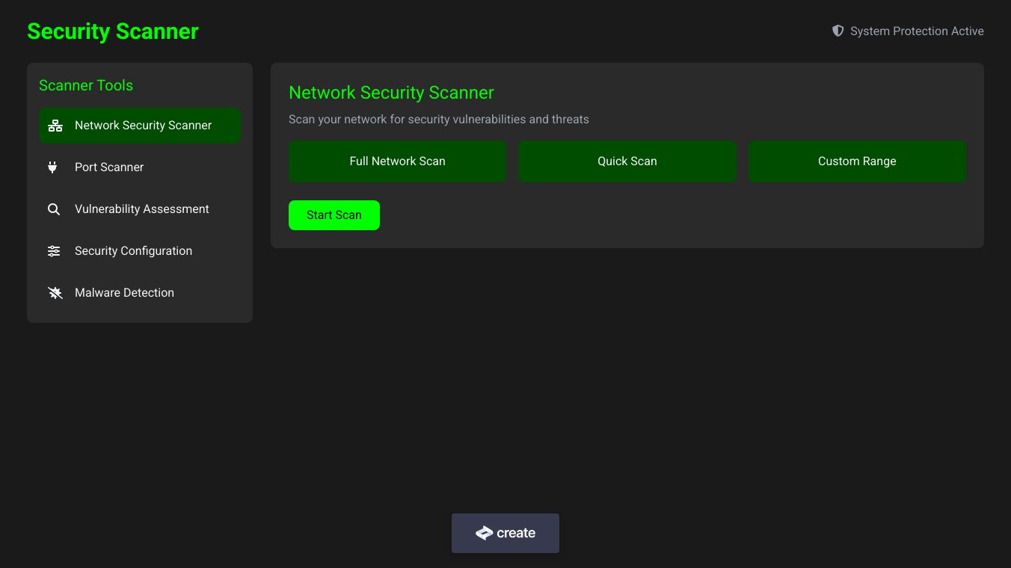Go to Security Configuration section
1011x568 pixels.
tap(133, 251)
